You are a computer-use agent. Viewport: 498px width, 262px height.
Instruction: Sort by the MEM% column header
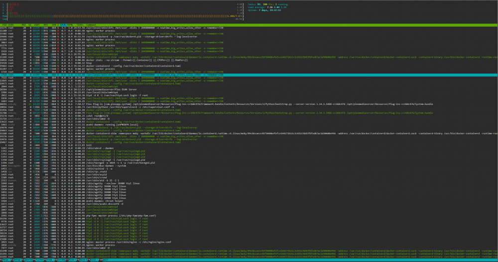70,25
